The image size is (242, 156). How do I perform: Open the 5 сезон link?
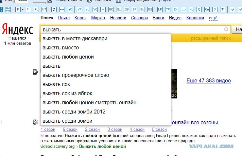point(159,129)
